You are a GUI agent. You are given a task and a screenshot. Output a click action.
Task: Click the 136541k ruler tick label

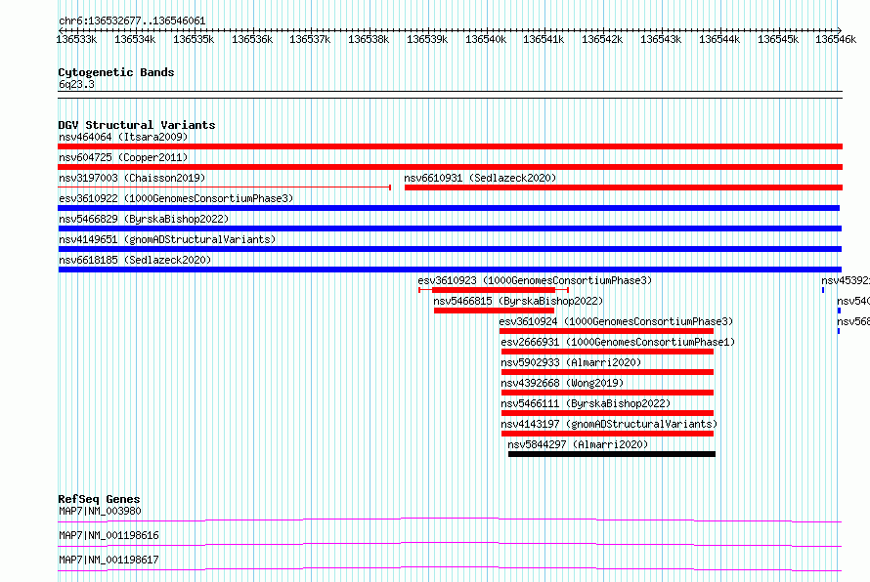[544, 39]
